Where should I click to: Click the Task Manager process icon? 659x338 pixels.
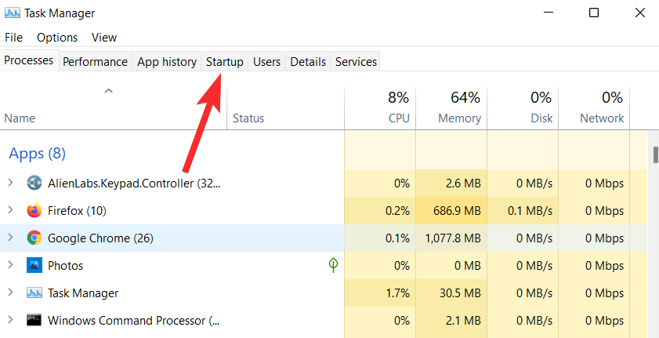point(34,293)
